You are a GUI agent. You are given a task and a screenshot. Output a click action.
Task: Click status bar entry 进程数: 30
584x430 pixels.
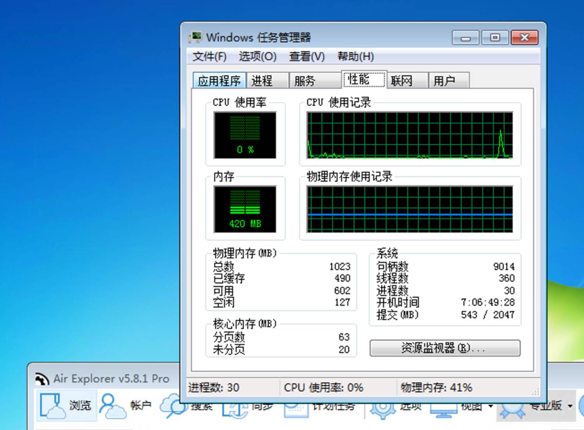(x=214, y=388)
